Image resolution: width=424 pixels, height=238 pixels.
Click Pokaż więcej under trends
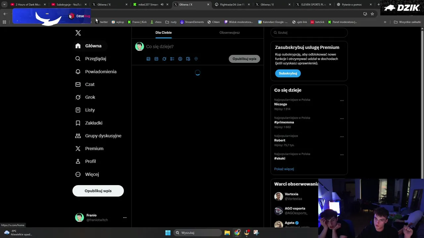click(x=284, y=169)
